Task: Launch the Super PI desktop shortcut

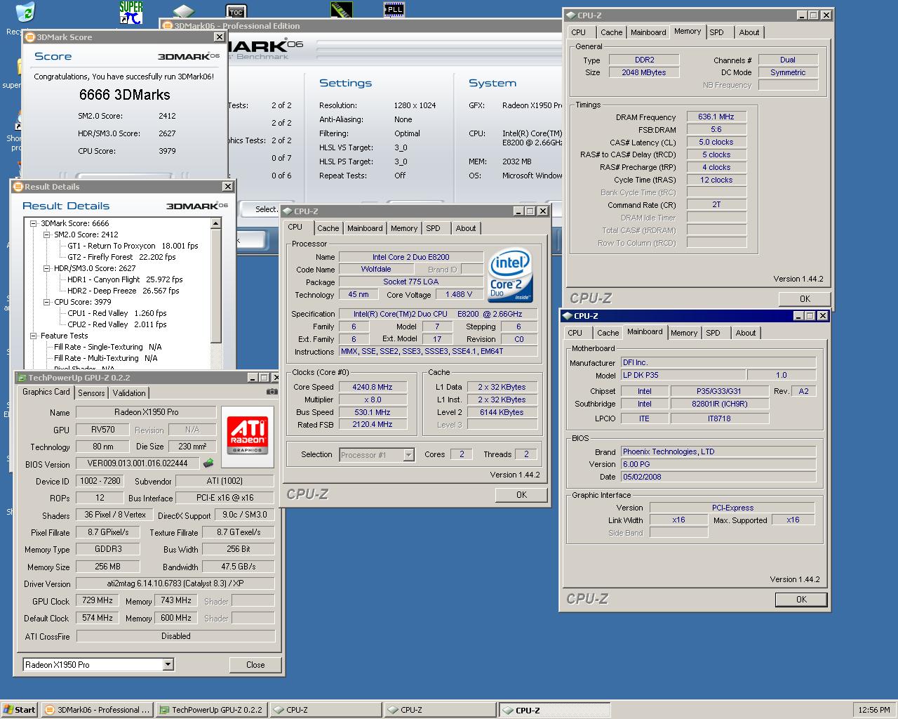Action: [x=131, y=12]
